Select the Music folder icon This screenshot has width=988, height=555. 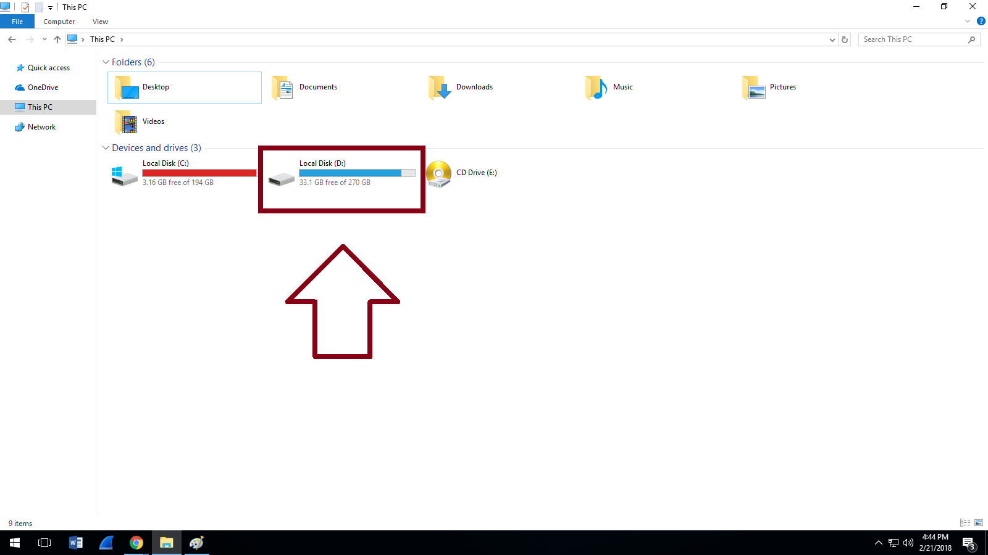pyautogui.click(x=597, y=88)
